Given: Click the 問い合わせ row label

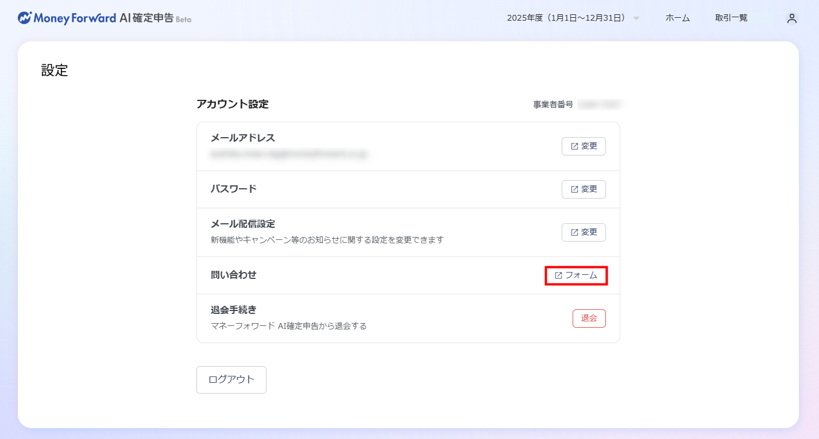Looking at the screenshot, I should (x=234, y=275).
